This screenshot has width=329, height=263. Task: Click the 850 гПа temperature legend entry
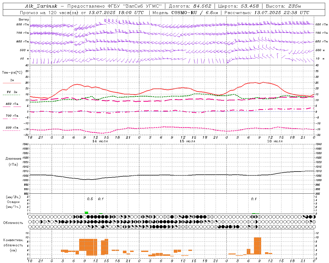tap(12, 104)
